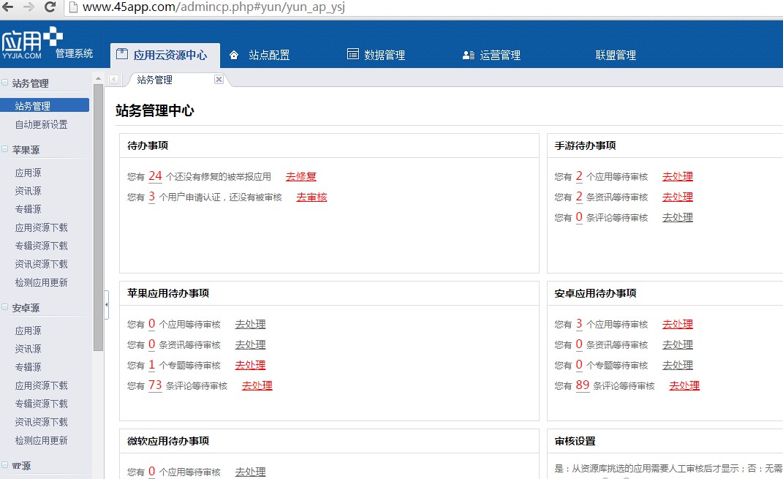Viewport: 783px width, 479px height.
Task: Click 去处理 for 苹果 资讯 awaiting review
Action: pos(250,344)
